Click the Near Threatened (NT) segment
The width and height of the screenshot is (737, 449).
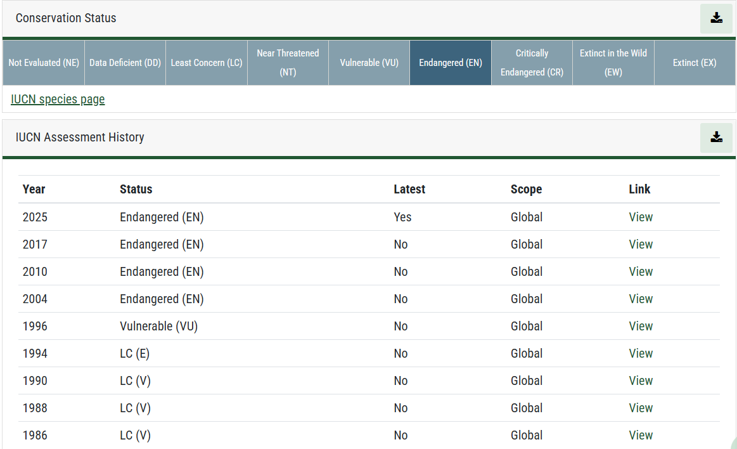coord(287,63)
